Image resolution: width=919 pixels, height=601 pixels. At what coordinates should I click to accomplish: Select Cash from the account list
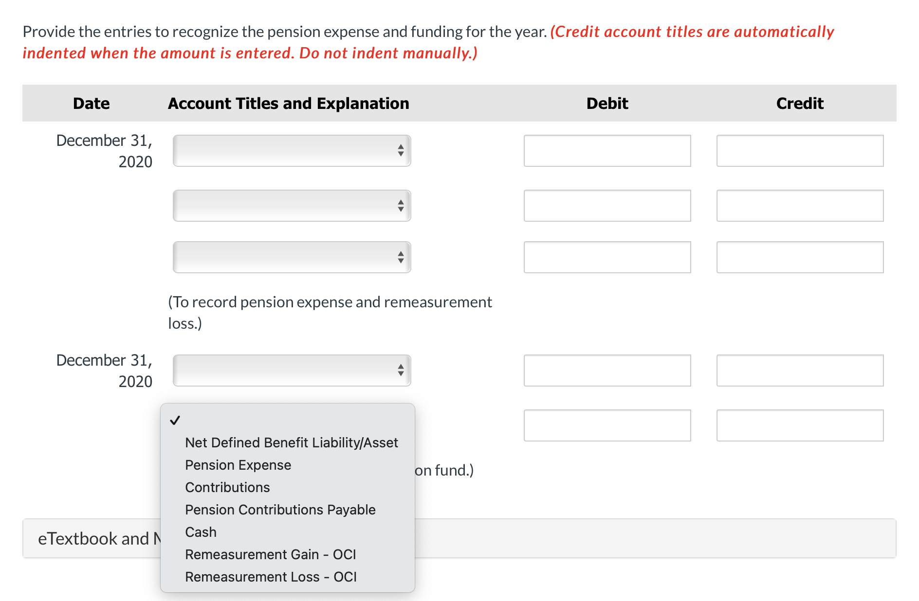[x=201, y=532]
